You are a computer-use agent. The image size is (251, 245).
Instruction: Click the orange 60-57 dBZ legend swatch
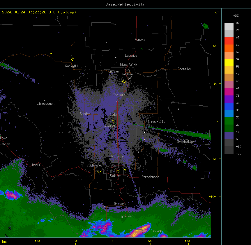click(x=229, y=48)
